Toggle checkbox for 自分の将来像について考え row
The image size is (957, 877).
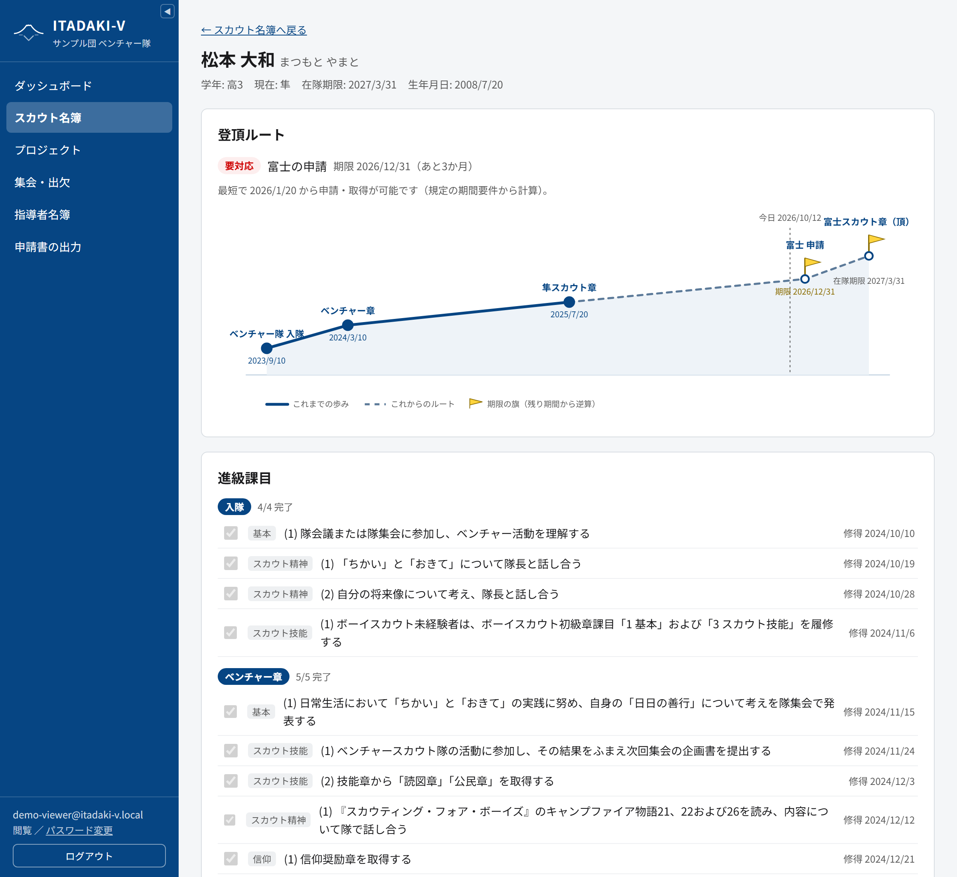coord(231,594)
